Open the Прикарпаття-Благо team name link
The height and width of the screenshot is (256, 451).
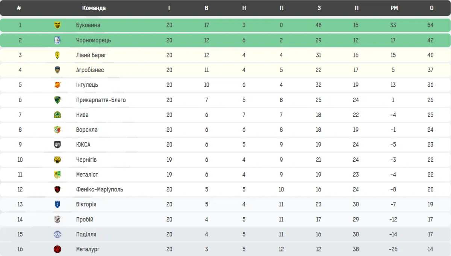(101, 100)
